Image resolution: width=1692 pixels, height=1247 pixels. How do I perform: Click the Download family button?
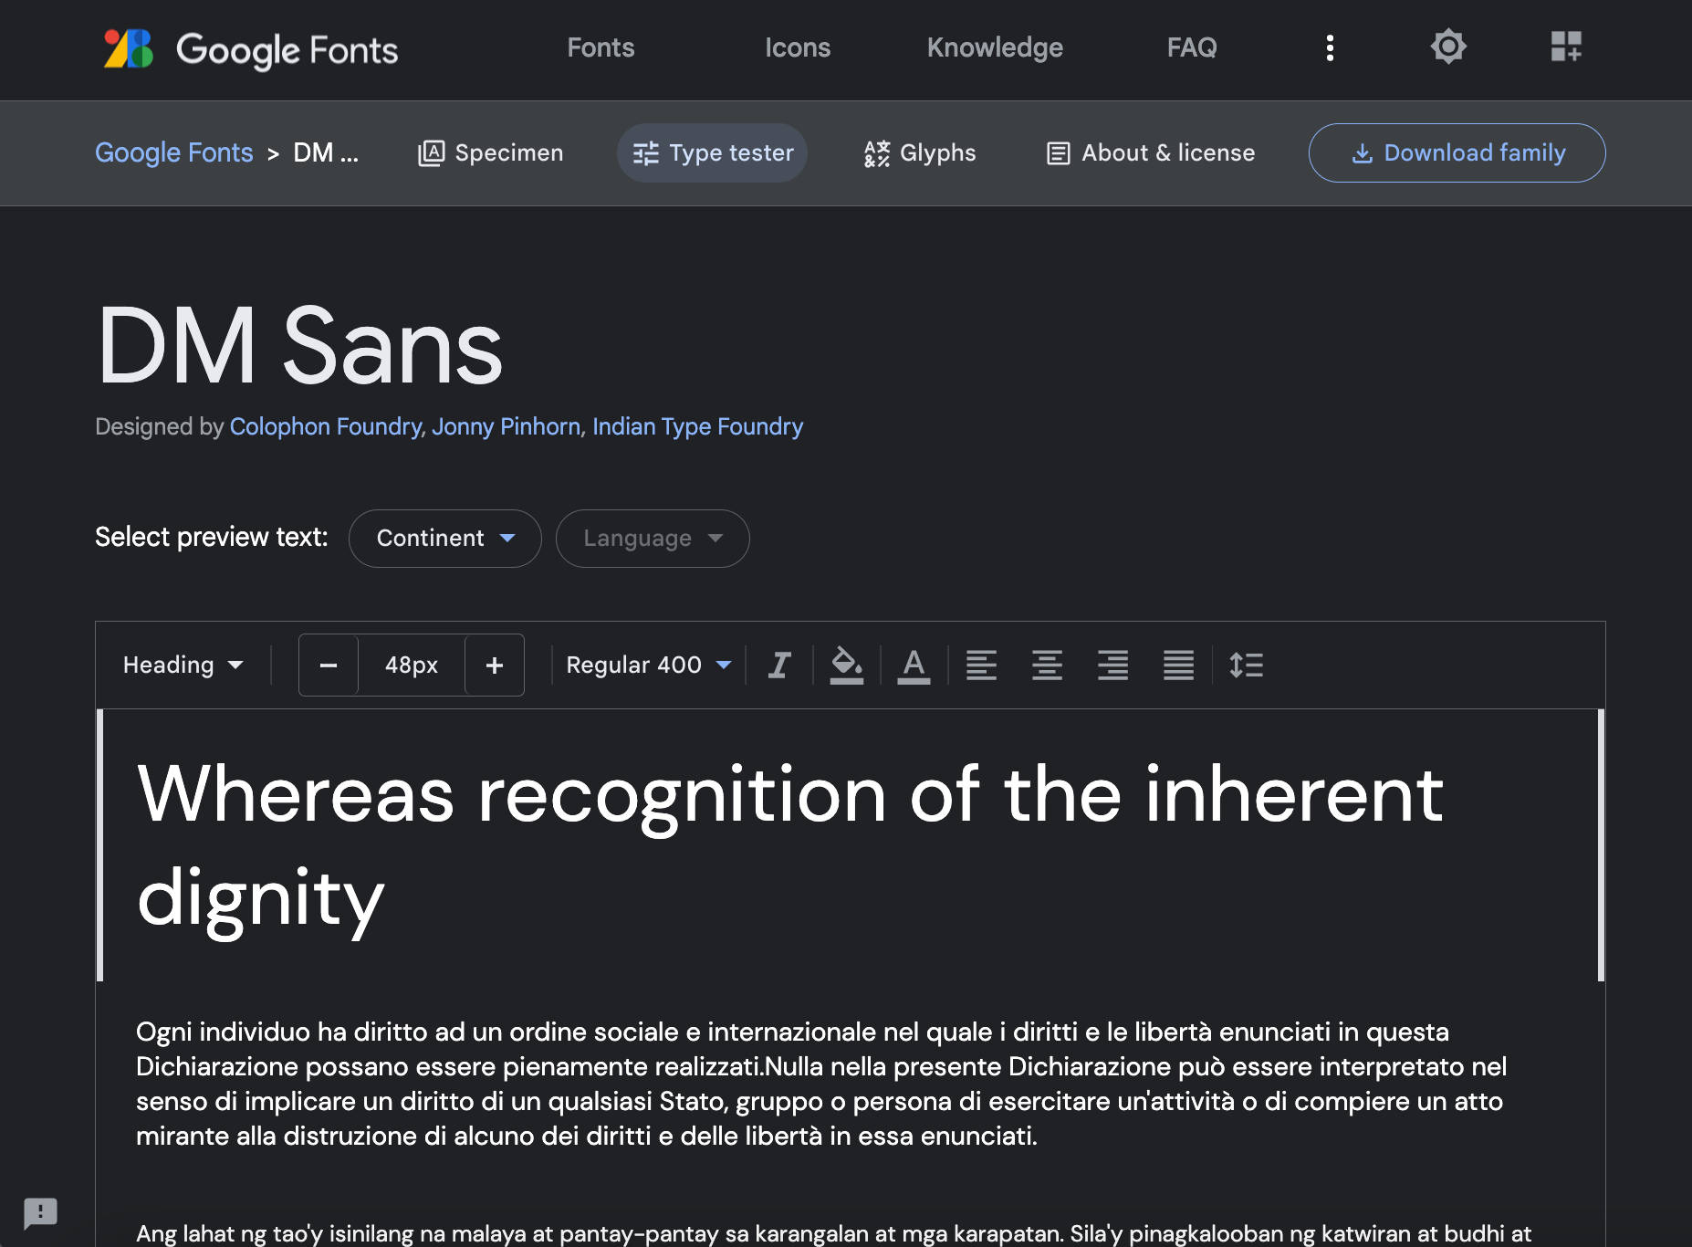click(x=1457, y=152)
